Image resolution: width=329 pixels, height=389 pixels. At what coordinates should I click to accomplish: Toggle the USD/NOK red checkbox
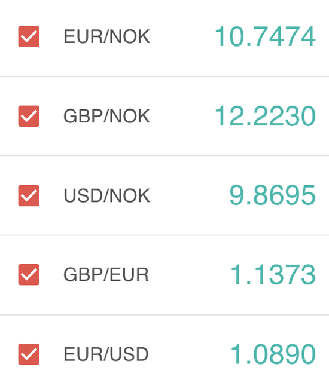[29, 195]
